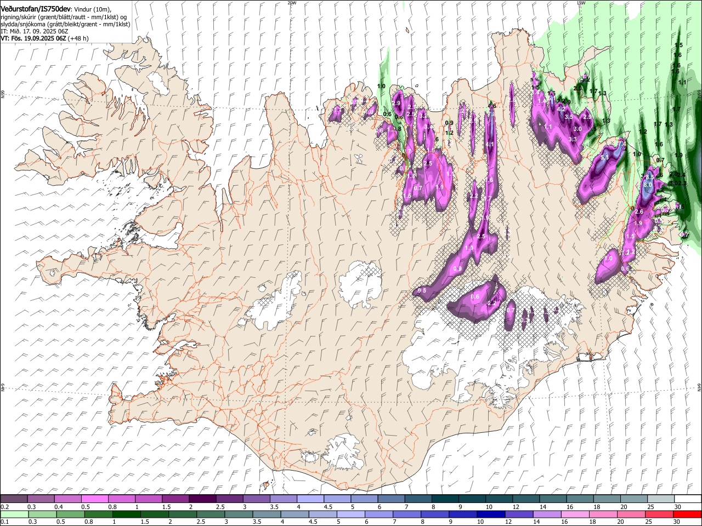Viewport: 702px width, 526px height.
Task: Click the '2.6' precipitation value on map
Action: 639,212
